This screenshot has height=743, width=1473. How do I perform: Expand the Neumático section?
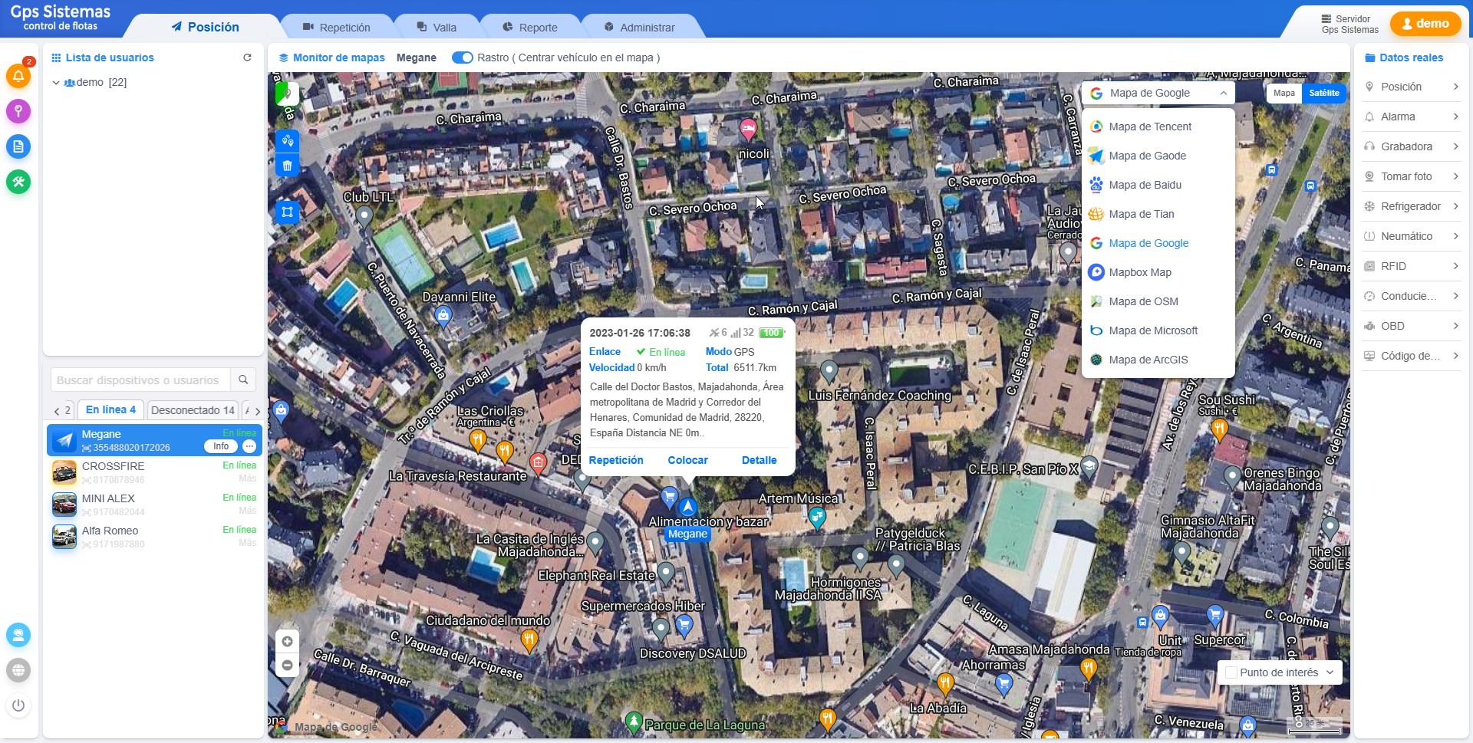point(1411,236)
